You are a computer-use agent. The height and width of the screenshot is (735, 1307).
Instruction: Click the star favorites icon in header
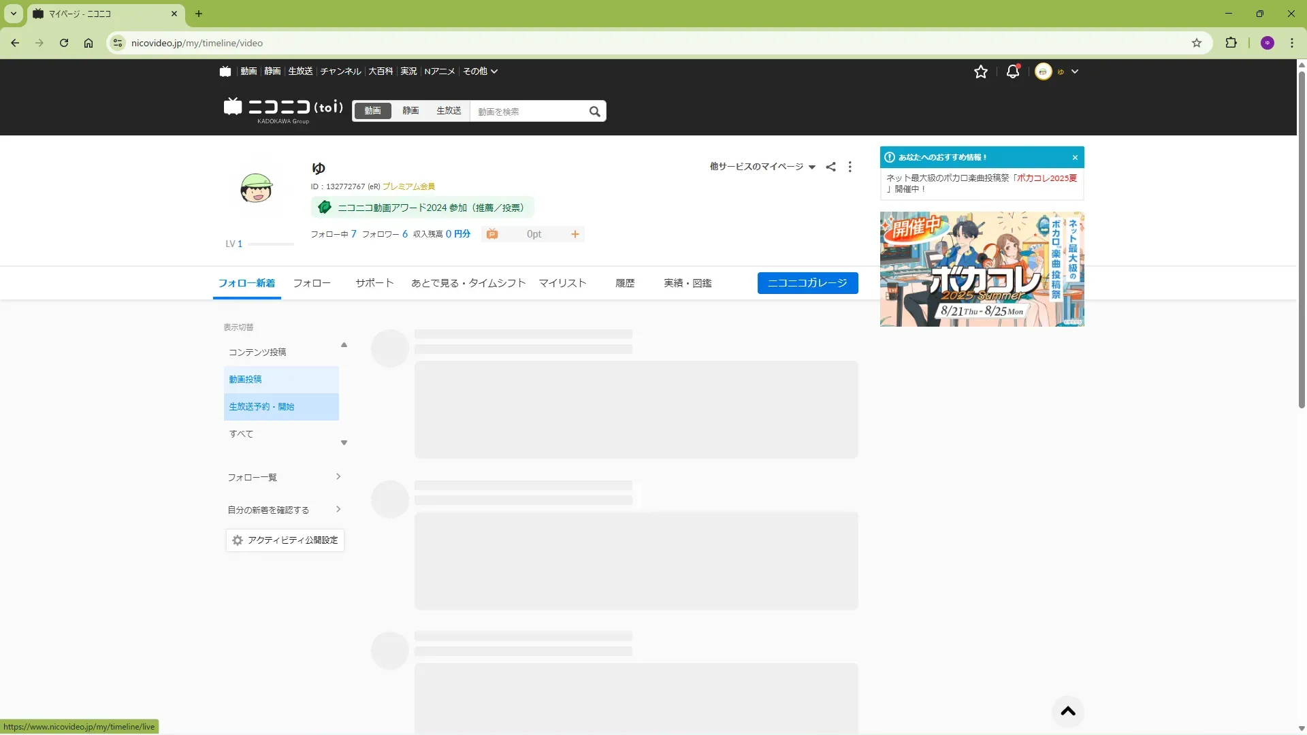[x=980, y=71]
